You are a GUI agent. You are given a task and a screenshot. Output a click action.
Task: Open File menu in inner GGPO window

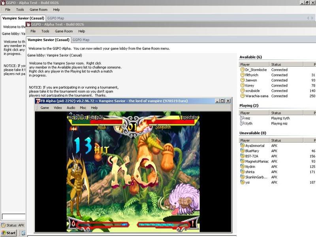33,31
